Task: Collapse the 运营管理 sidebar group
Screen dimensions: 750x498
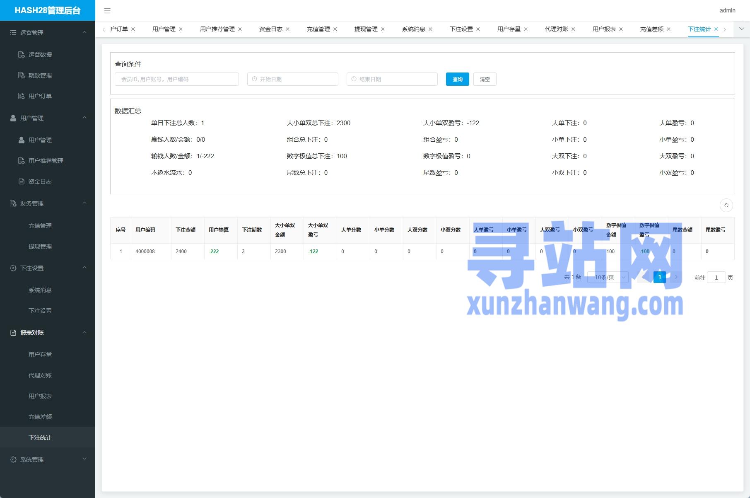Action: click(48, 33)
